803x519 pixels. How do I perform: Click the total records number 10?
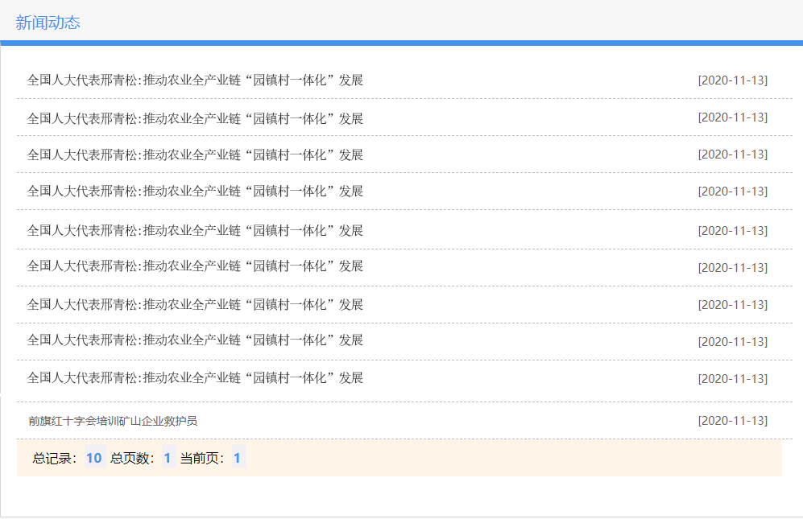[94, 458]
